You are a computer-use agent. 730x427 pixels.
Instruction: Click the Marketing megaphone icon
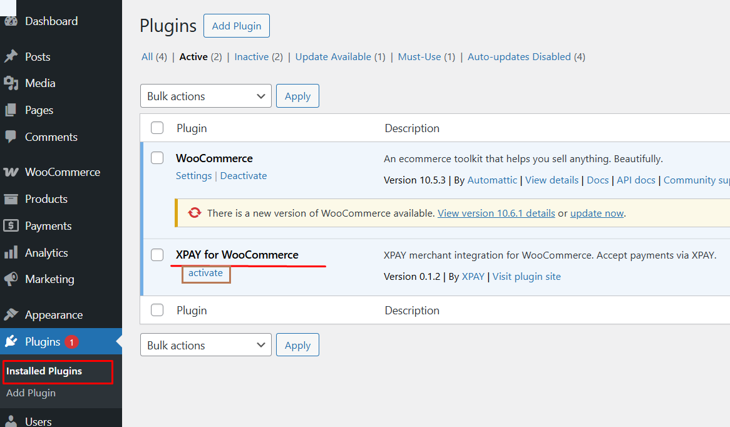click(x=11, y=279)
